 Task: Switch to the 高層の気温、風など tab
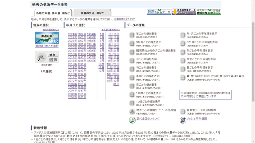pos(92,13)
